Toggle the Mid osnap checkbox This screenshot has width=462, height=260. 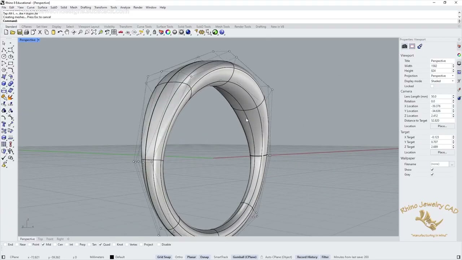[x=43, y=244]
